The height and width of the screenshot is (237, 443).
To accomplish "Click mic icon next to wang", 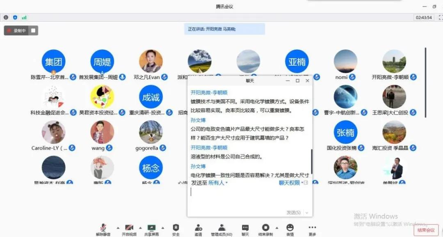I will (109, 148).
